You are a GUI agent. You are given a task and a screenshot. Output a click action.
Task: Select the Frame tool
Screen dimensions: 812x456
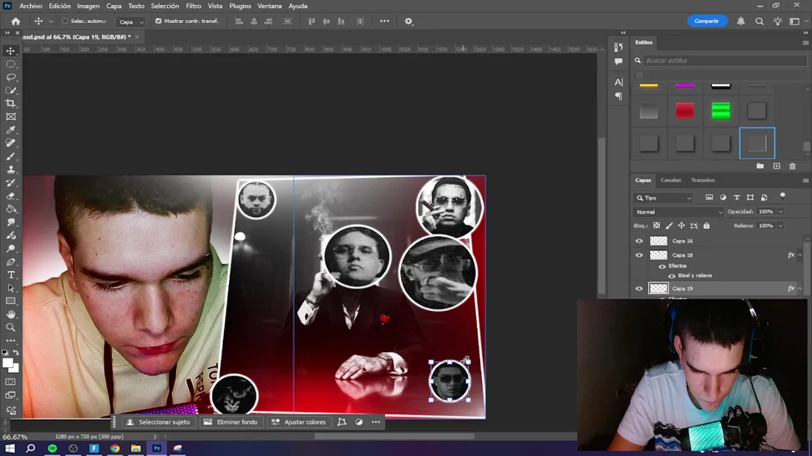click(x=11, y=117)
